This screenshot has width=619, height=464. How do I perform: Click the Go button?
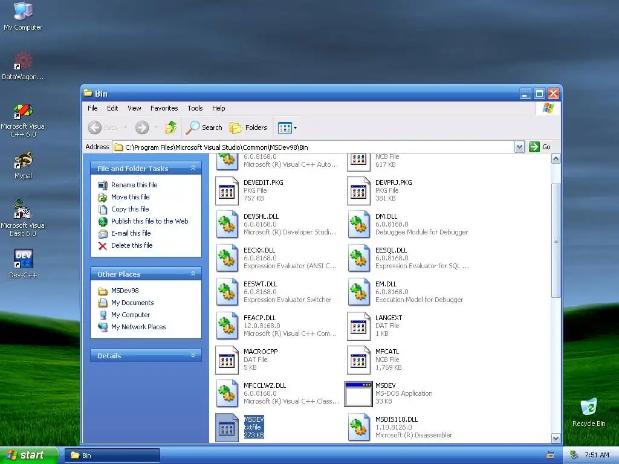pos(540,147)
